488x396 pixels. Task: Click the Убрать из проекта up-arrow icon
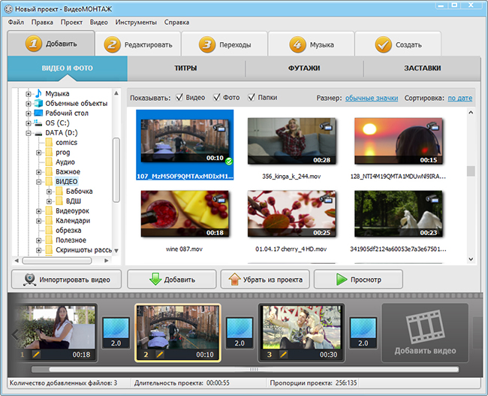pyautogui.click(x=234, y=280)
